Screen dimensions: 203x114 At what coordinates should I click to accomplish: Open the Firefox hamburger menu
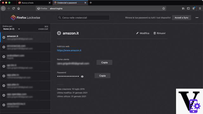(x=200, y=9)
